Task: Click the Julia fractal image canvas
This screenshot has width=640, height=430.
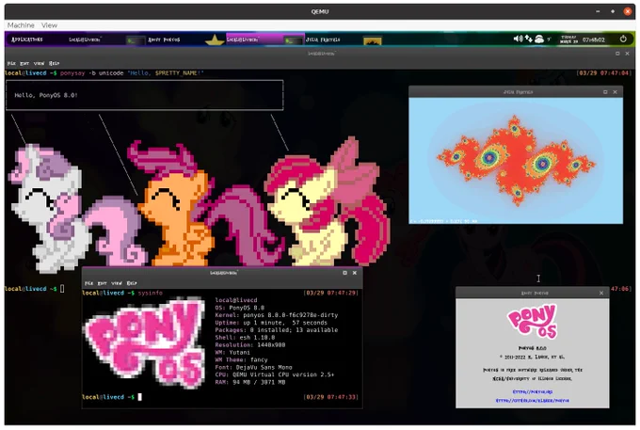Action: (516, 160)
